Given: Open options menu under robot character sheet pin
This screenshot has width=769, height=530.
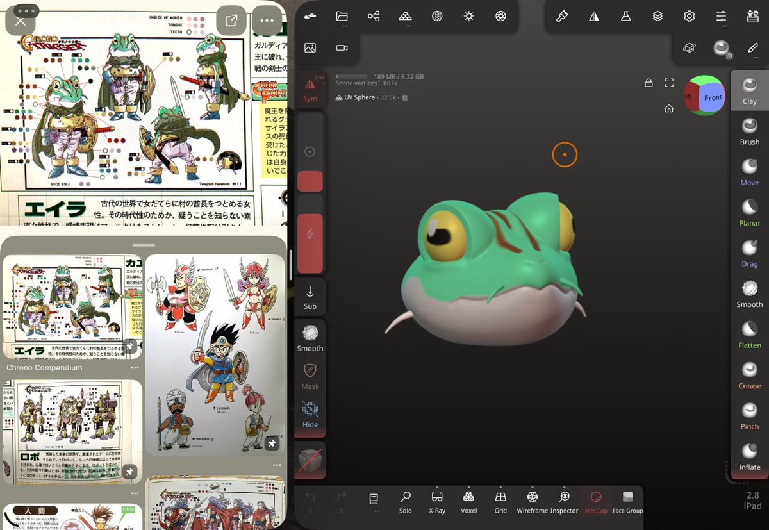Looking at the screenshot, I should click(135, 493).
